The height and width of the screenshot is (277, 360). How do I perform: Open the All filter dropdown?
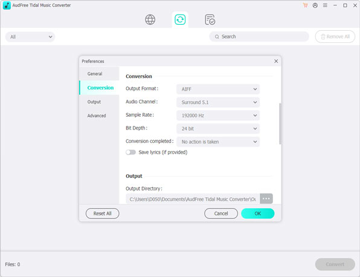point(30,37)
